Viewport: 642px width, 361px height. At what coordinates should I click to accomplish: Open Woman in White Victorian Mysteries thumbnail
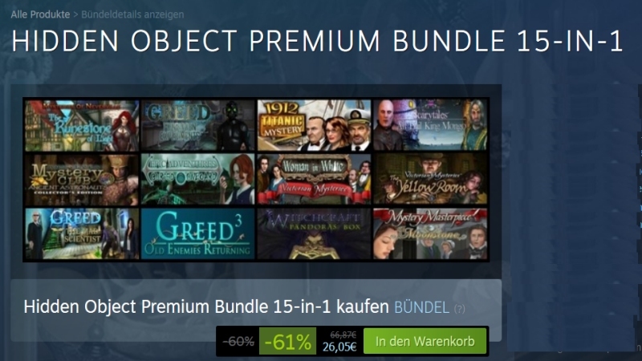click(314, 180)
